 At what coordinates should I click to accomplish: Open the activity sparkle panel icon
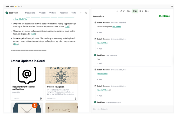[x=117, y=11]
